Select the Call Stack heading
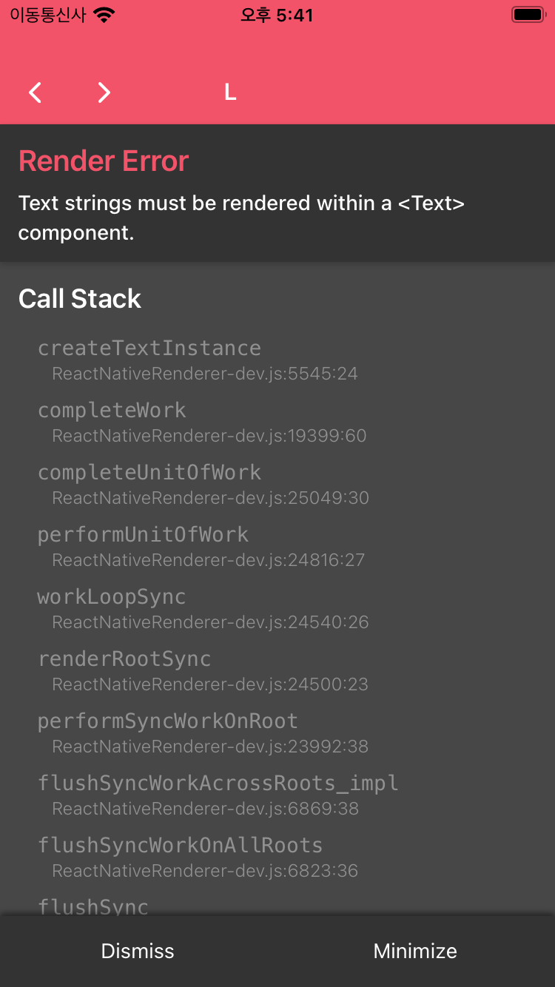Image resolution: width=555 pixels, height=987 pixels. 80,299
